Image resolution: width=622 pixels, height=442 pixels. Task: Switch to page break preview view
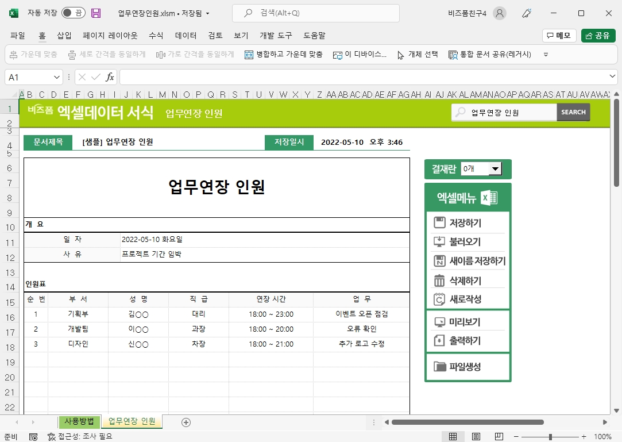coord(499,437)
